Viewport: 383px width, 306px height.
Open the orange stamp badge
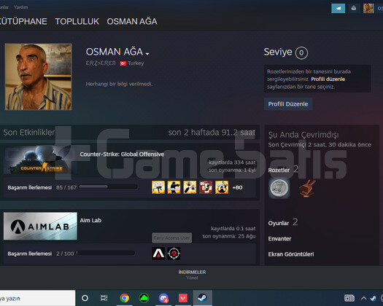[x=307, y=188]
